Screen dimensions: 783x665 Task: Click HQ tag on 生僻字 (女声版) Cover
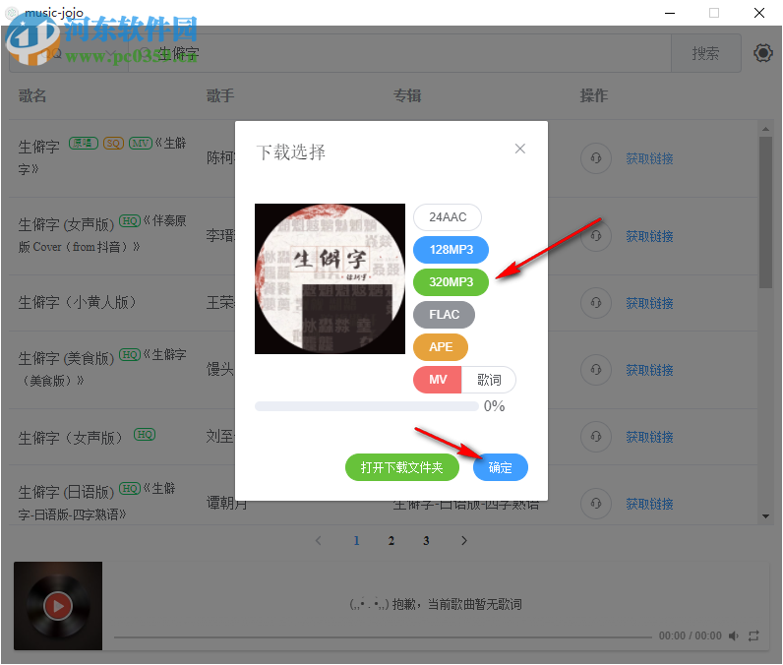130,220
